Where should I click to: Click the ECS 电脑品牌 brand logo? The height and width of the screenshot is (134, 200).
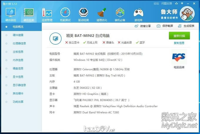tap(179, 57)
